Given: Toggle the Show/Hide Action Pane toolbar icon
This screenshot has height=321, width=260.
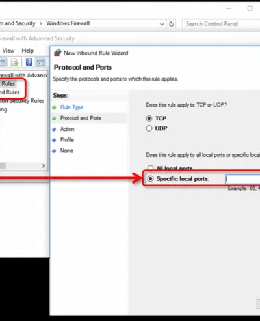Looking at the screenshot, I should tap(40, 63).
